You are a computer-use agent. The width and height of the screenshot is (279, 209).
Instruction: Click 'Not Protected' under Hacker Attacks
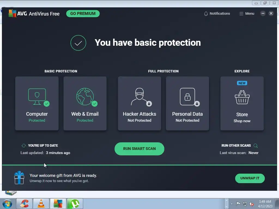point(139,120)
